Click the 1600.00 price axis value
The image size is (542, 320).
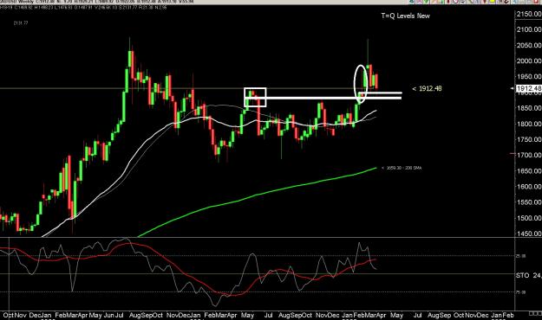tap(529, 187)
